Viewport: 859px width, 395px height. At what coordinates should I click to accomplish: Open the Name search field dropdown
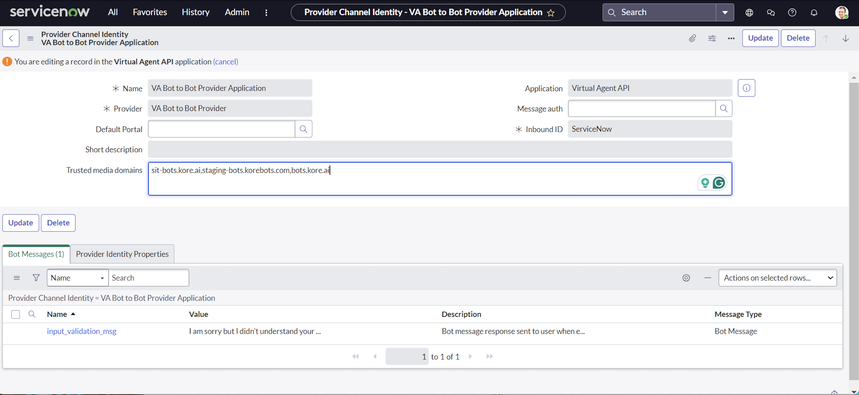pyautogui.click(x=77, y=278)
